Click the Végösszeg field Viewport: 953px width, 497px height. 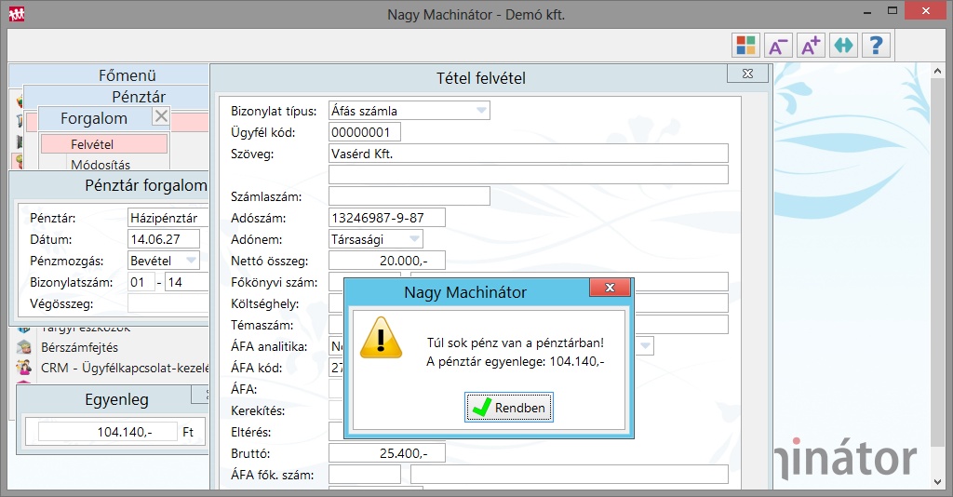168,303
